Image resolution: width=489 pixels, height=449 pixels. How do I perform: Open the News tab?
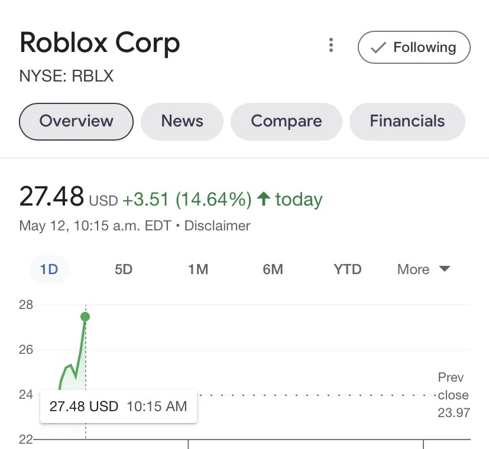[x=182, y=121]
